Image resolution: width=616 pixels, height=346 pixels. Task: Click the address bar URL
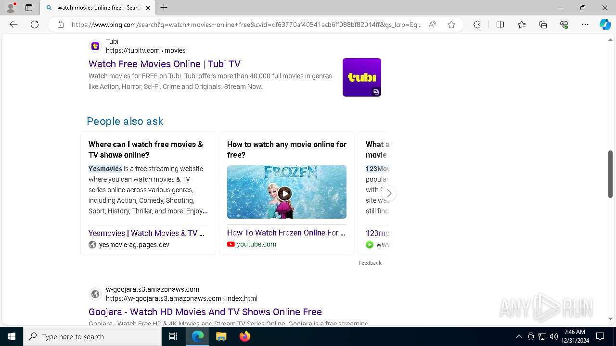pos(246,25)
